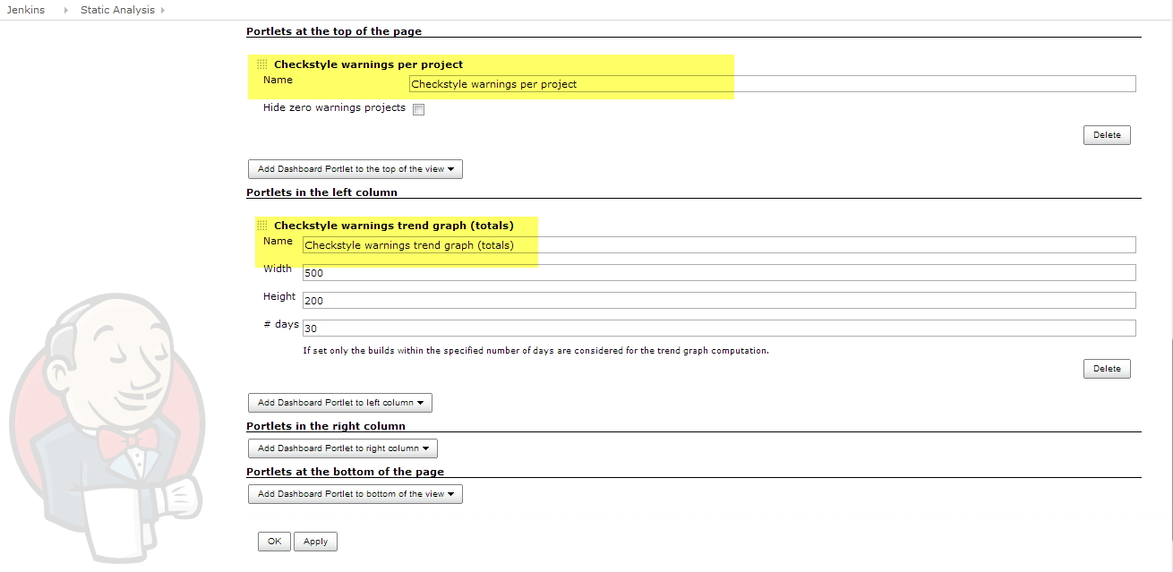Grab the drag handle of the trend graph portlet

[x=261, y=225]
